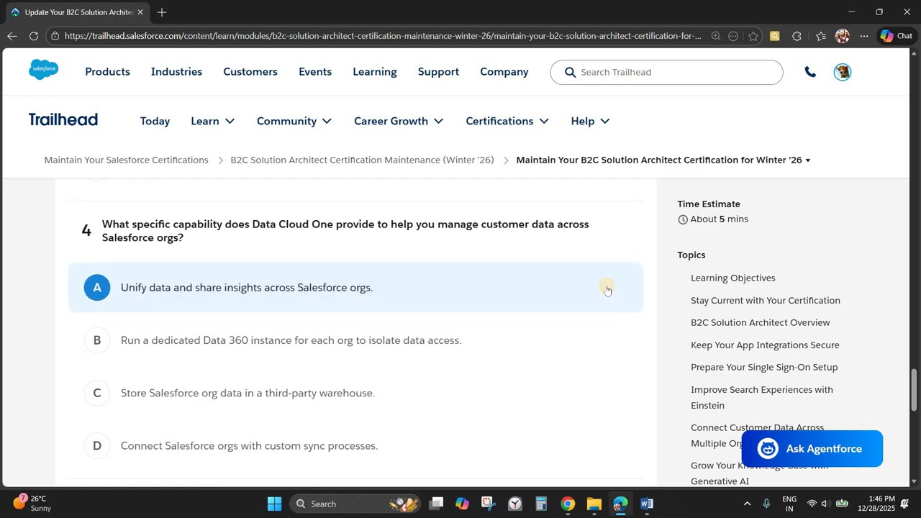
Task: Open the weather widget showing 26°C Sunny
Action: [x=32, y=503]
